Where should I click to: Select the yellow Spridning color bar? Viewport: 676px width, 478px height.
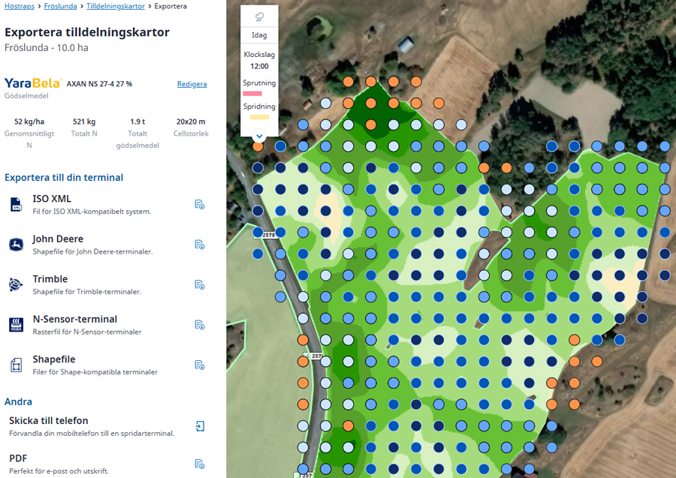coord(259,117)
